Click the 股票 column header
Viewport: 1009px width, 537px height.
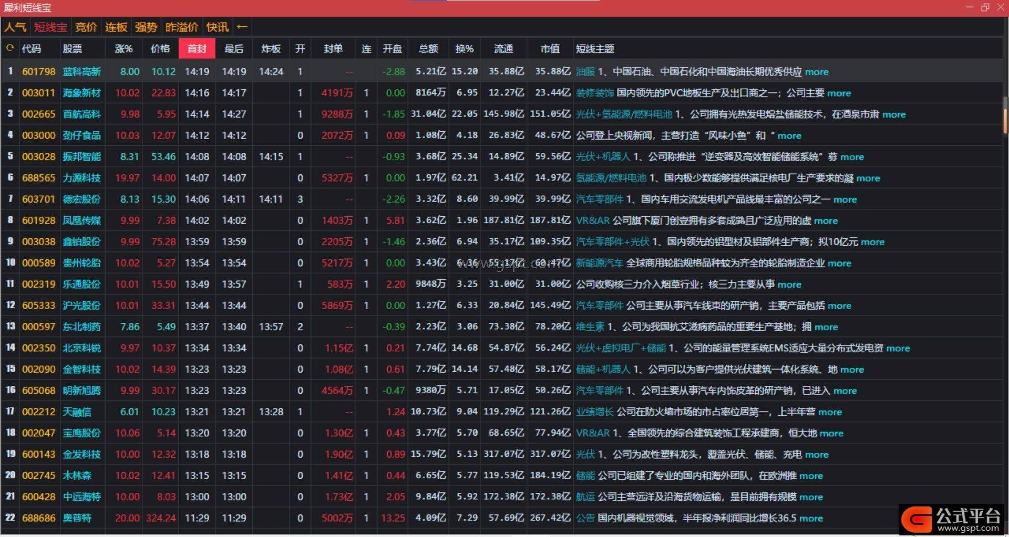(73, 49)
